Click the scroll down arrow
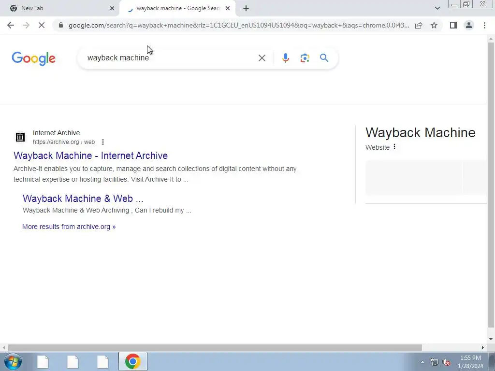This screenshot has width=495, height=371. pos(491,339)
